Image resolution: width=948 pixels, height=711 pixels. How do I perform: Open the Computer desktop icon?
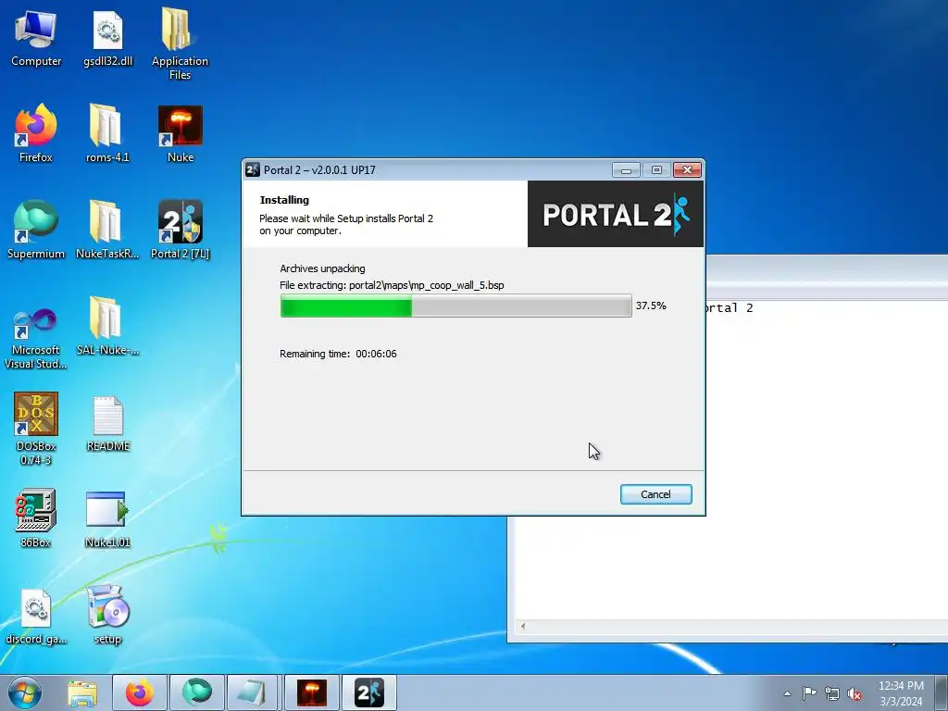[36, 39]
